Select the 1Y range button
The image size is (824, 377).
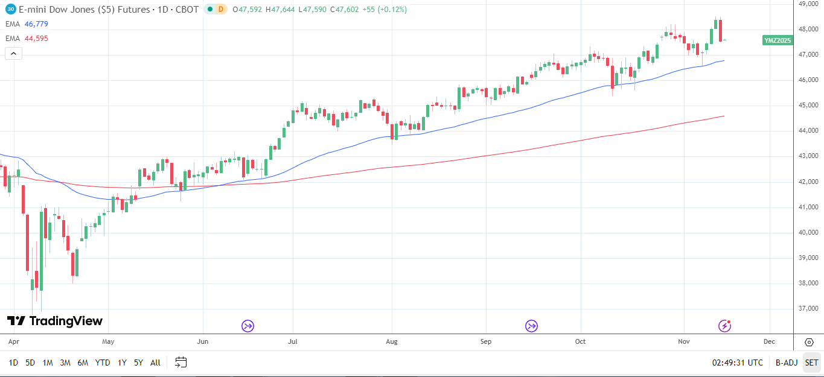click(x=121, y=363)
